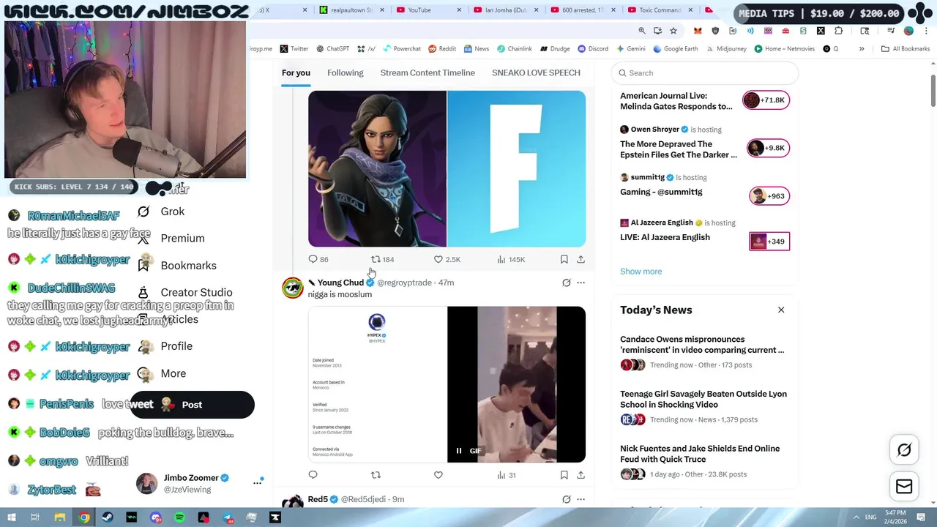Viewport: 937px width, 527px height.
Task: Like the post showing 2.5K likes
Action: pyautogui.click(x=447, y=259)
